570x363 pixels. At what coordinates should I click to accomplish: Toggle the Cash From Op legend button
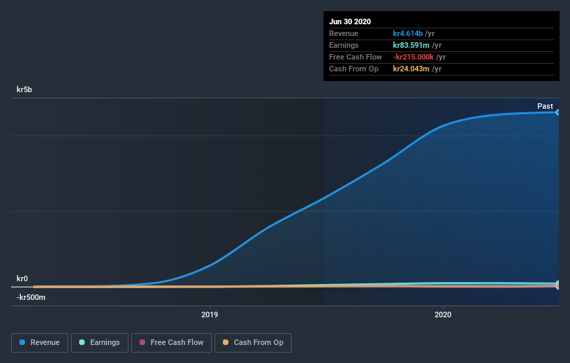click(253, 343)
